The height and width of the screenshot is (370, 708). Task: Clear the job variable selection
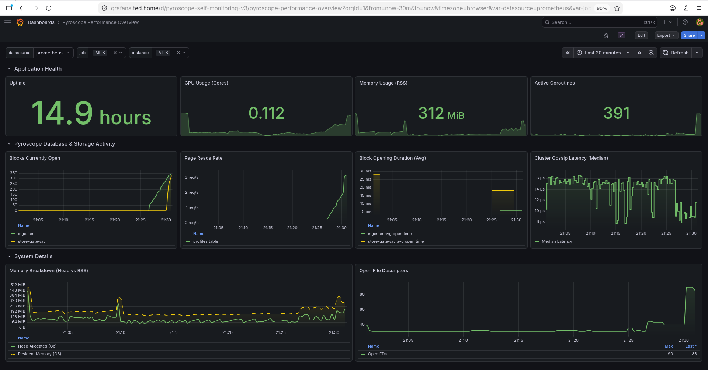pyautogui.click(x=115, y=53)
